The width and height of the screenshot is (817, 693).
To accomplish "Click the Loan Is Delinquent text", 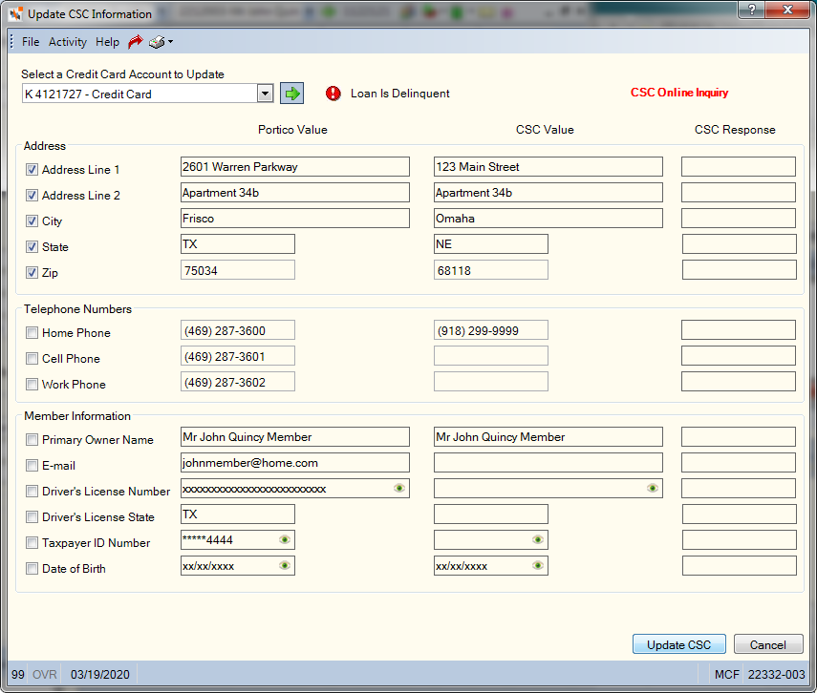I will [399, 94].
